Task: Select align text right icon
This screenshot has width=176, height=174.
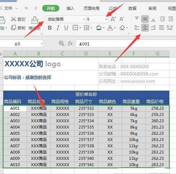Action: click(153, 27)
